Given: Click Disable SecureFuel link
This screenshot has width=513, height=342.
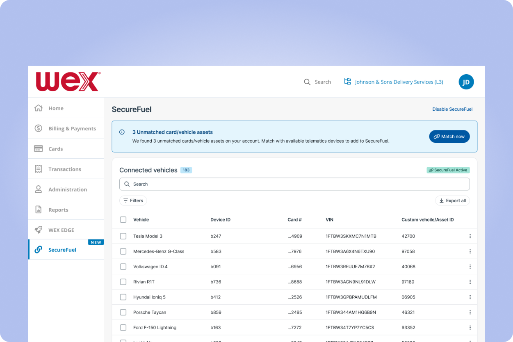Looking at the screenshot, I should [x=452, y=109].
